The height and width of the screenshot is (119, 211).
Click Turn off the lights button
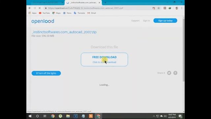click(x=46, y=73)
